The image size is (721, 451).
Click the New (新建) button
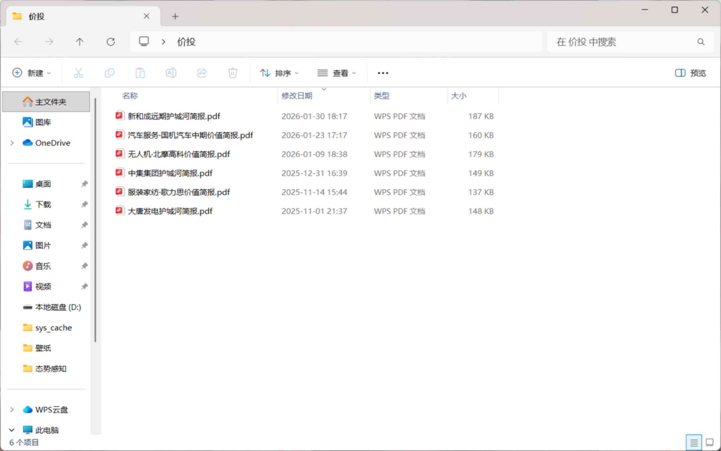click(32, 73)
